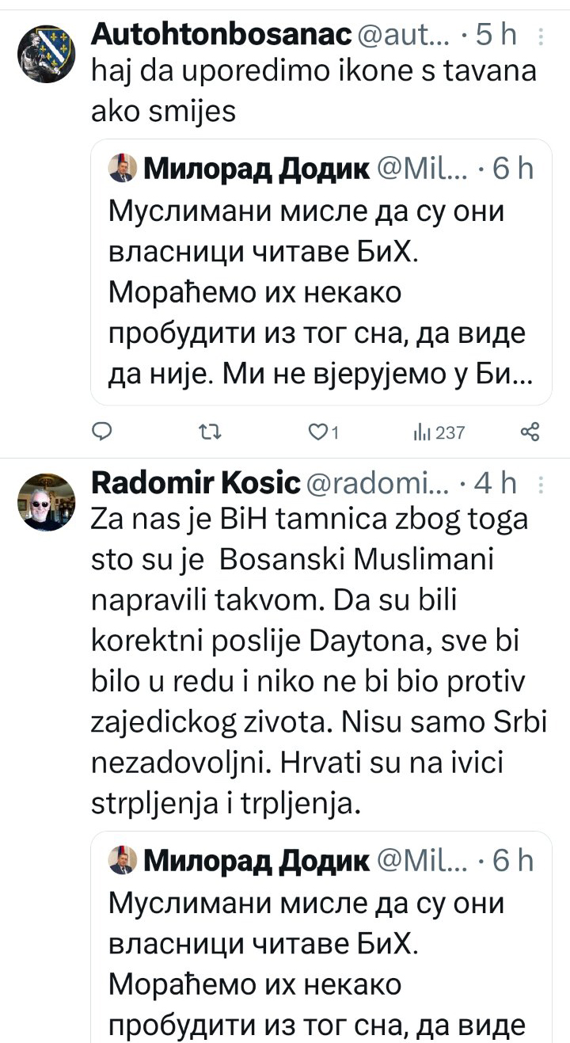Open more options for Autohtonbosanac's tweet
Image resolution: width=570 pixels, height=1043 pixels.
(541, 36)
